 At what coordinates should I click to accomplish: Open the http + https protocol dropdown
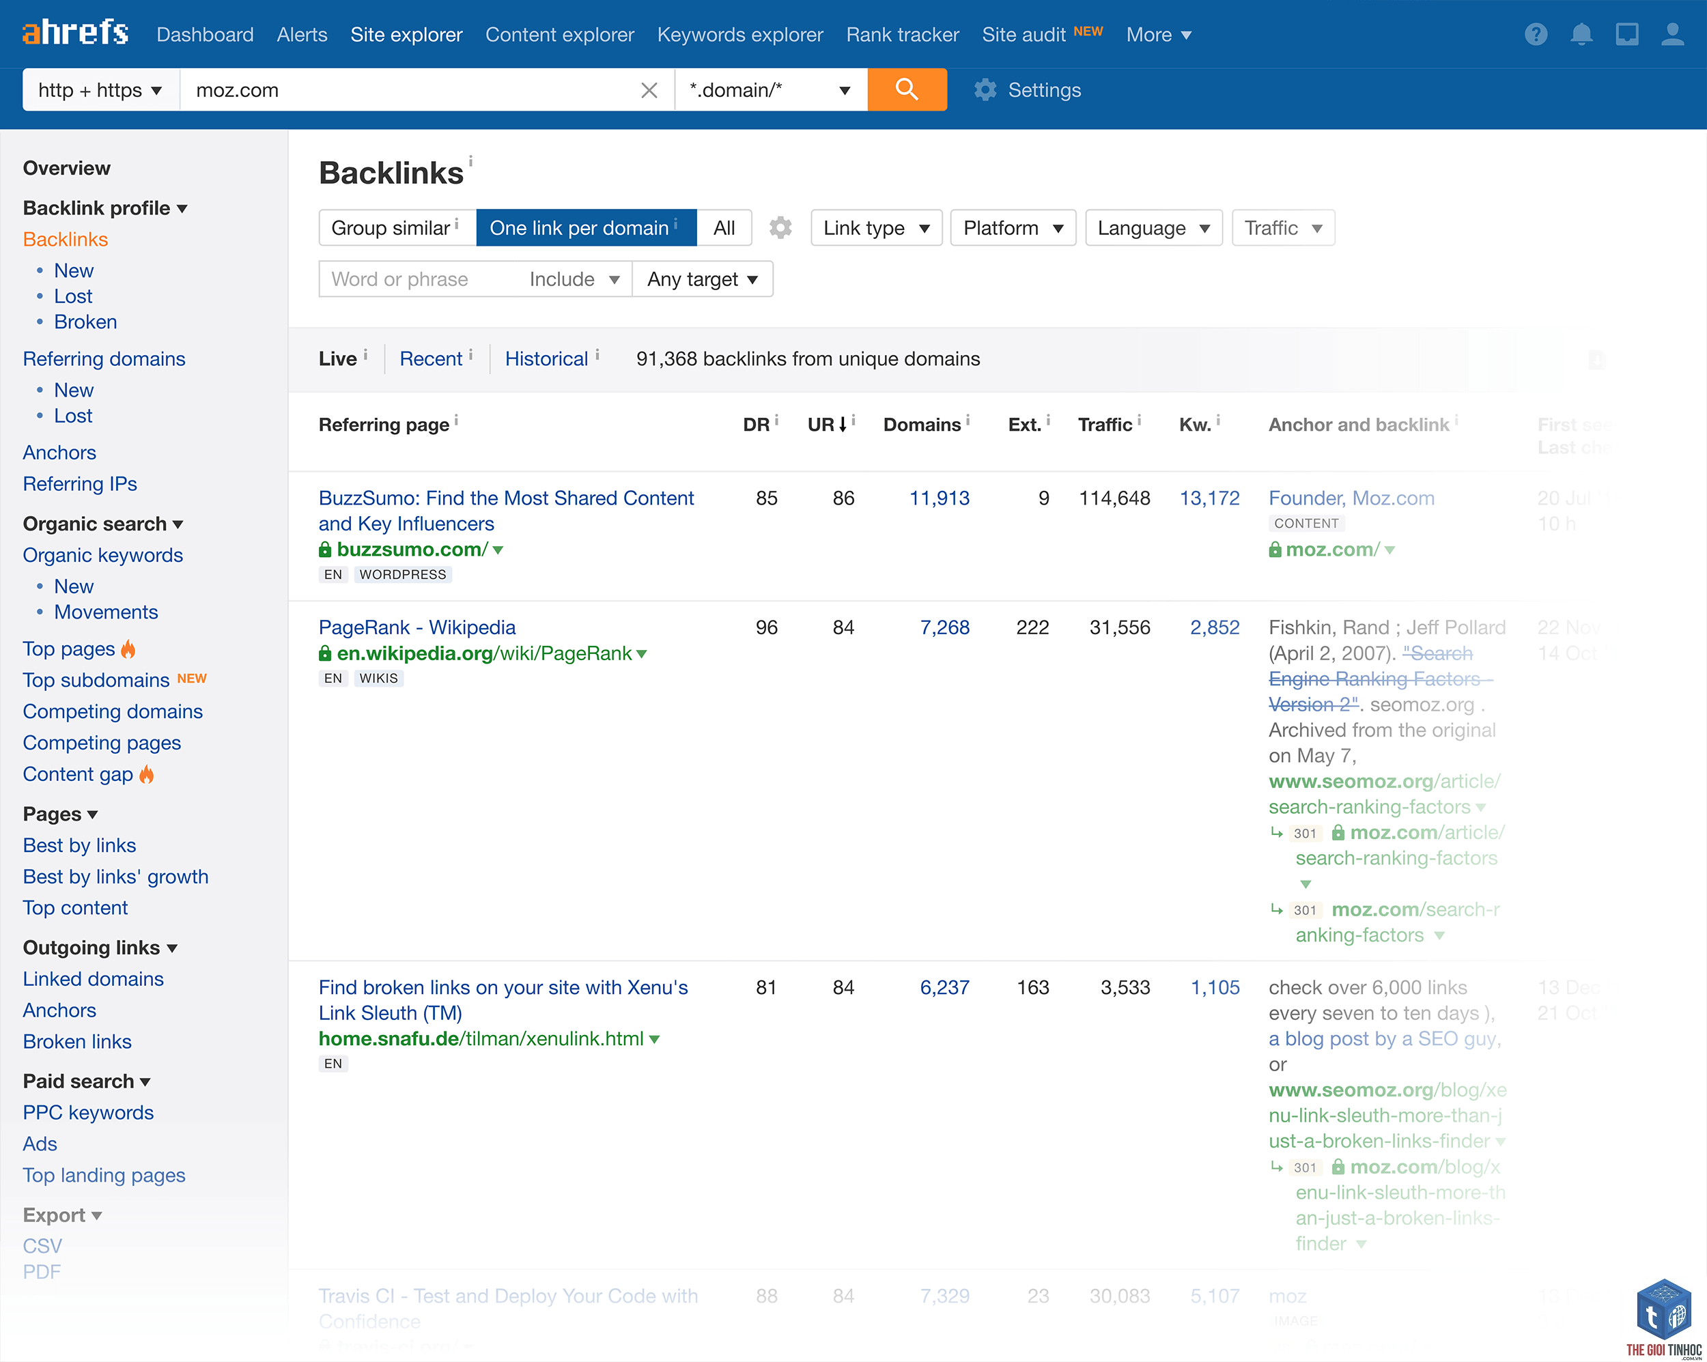(x=100, y=89)
